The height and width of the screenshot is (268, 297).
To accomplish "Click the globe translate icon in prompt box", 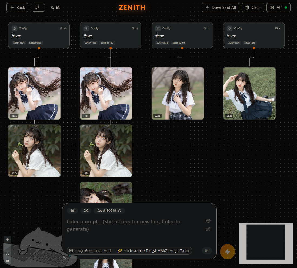I will [x=208, y=221].
